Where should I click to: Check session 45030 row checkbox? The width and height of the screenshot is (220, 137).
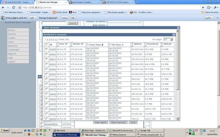pyautogui.click(x=47, y=64)
